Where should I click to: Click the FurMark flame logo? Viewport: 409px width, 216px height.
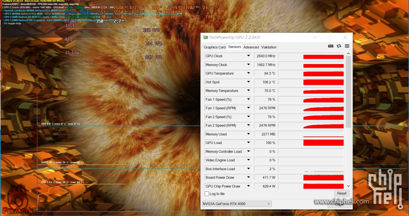coord(17,199)
